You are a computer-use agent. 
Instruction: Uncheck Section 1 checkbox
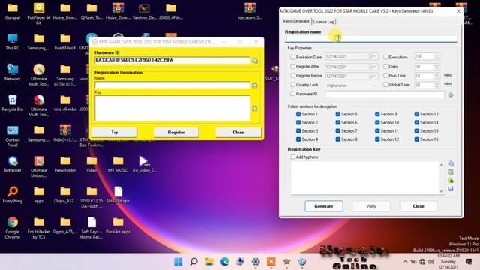[x=298, y=114]
